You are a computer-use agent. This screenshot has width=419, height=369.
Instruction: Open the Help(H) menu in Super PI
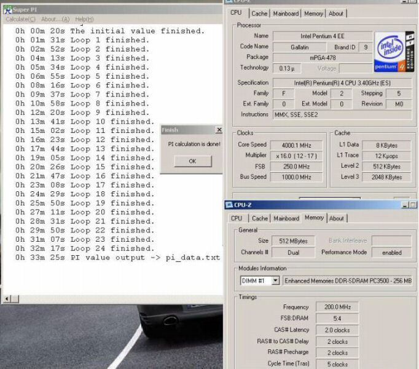click(x=84, y=19)
